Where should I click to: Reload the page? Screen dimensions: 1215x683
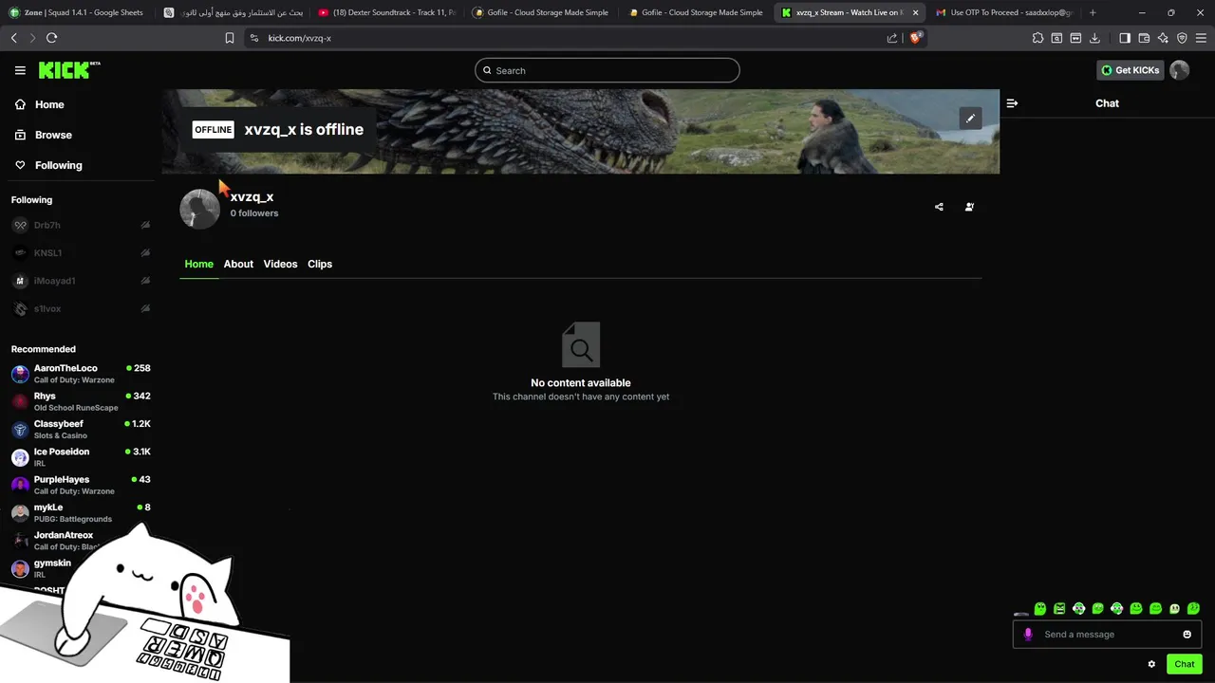(x=51, y=38)
